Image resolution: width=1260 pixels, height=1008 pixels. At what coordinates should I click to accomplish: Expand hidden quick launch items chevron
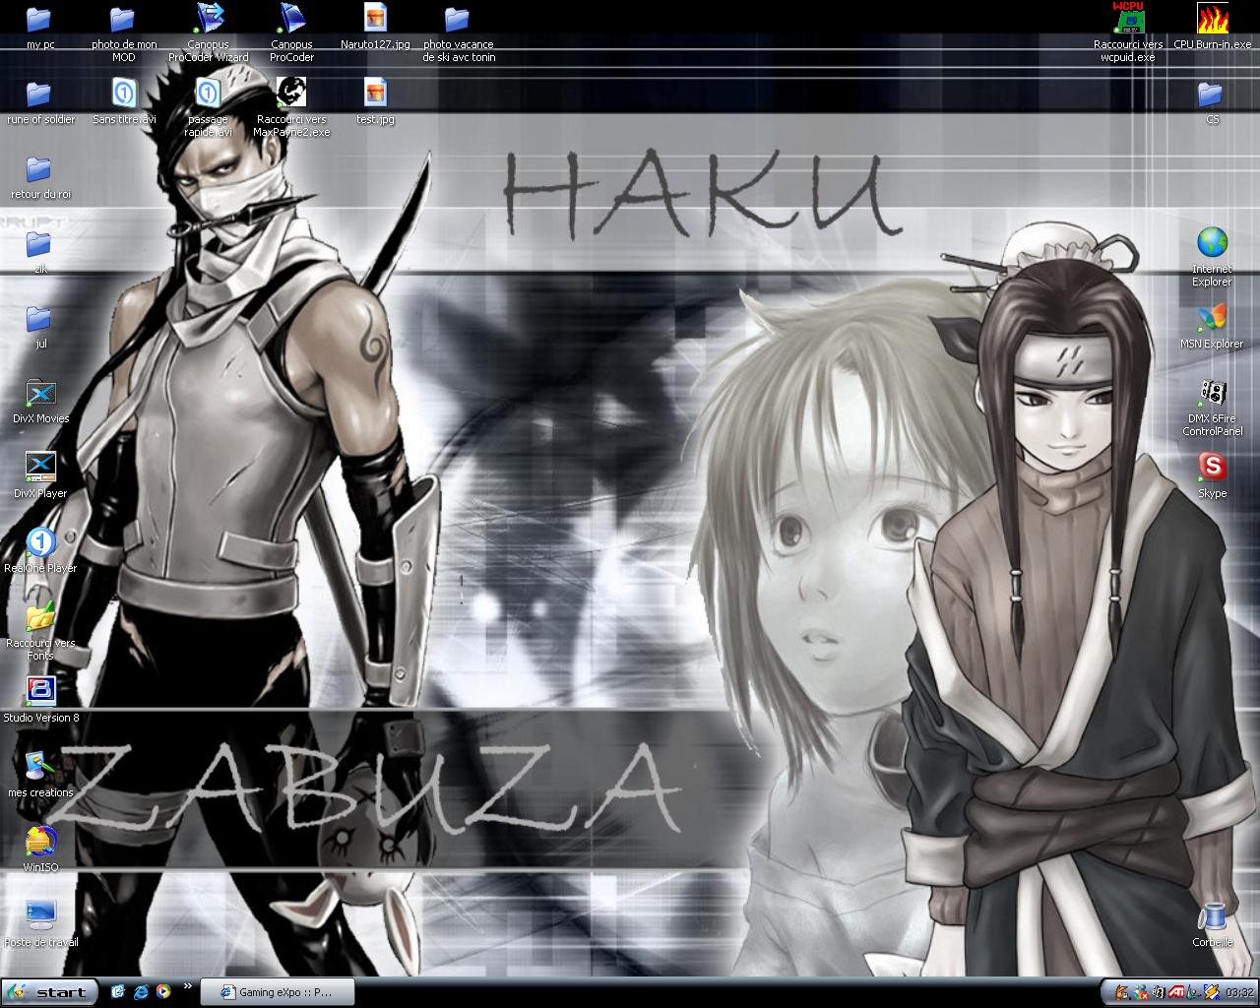188,986
